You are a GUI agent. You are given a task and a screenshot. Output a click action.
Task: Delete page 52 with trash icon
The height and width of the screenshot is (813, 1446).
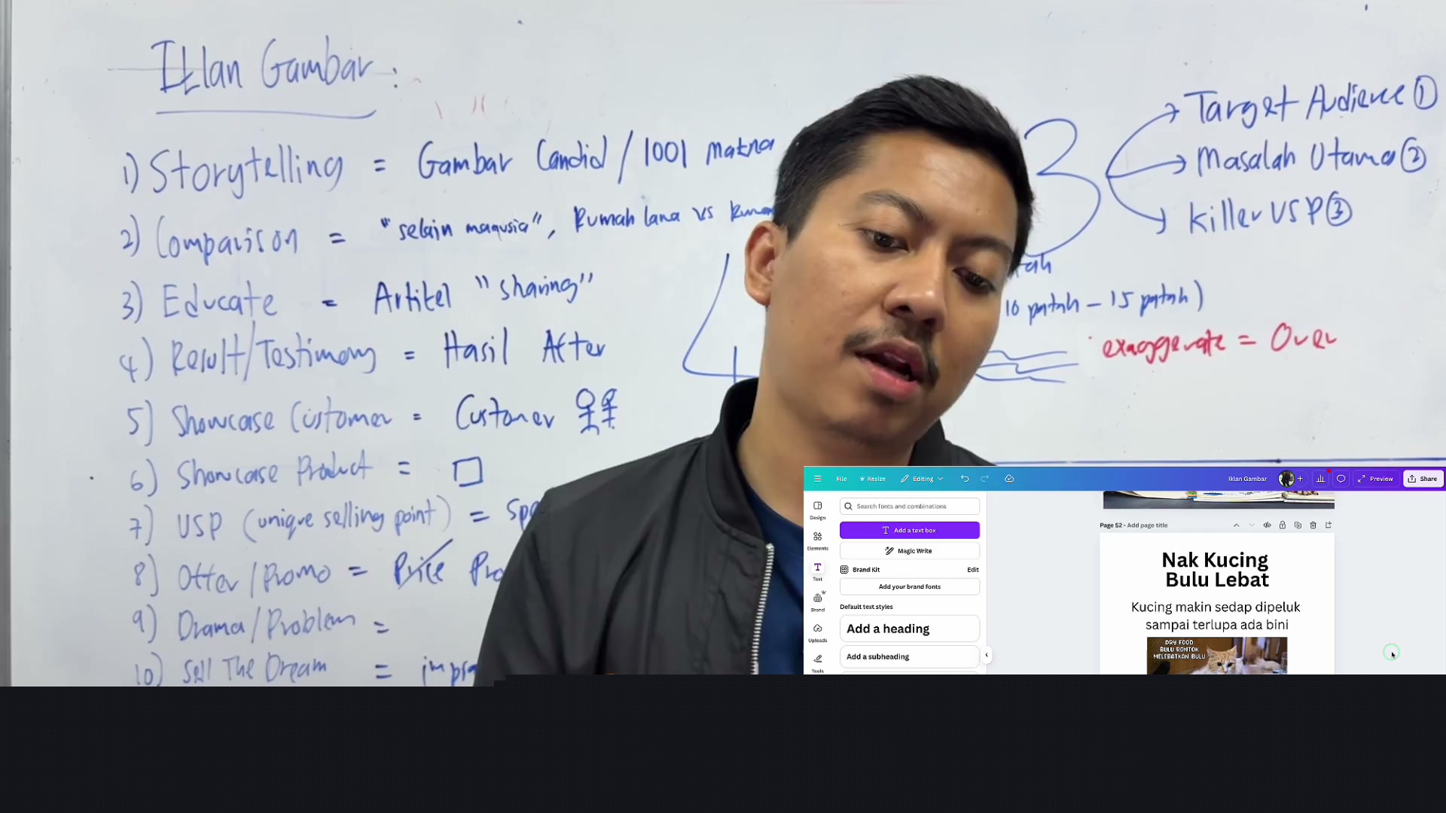pos(1313,525)
